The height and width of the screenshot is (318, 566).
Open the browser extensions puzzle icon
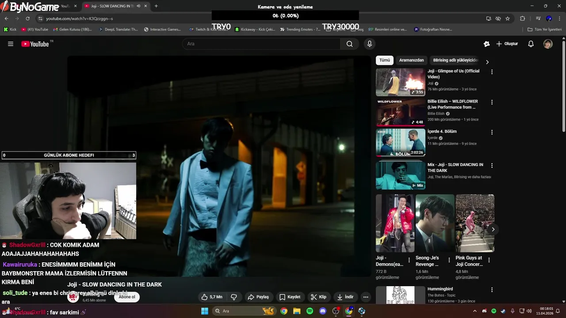tap(522, 19)
